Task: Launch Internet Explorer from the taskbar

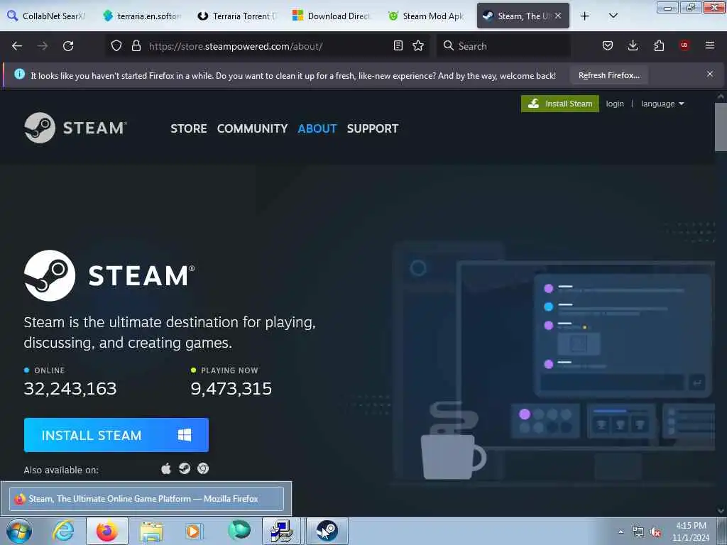Action: tap(63, 531)
